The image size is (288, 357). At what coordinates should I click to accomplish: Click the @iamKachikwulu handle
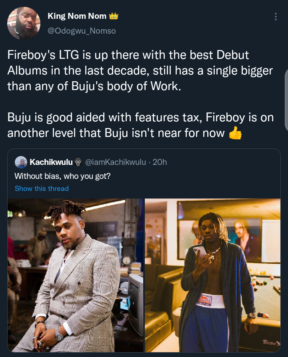[x=116, y=162]
